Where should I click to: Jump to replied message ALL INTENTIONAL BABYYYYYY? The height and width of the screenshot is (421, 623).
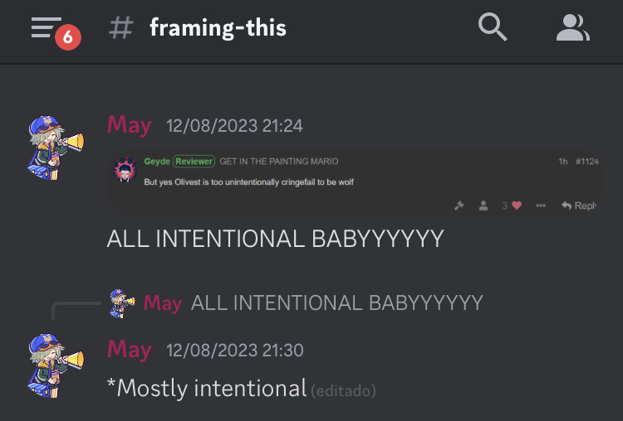(x=337, y=302)
